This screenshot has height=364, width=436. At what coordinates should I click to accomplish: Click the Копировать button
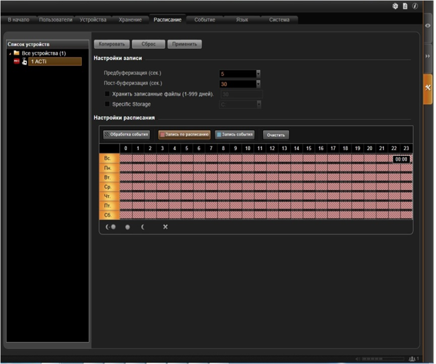point(112,44)
